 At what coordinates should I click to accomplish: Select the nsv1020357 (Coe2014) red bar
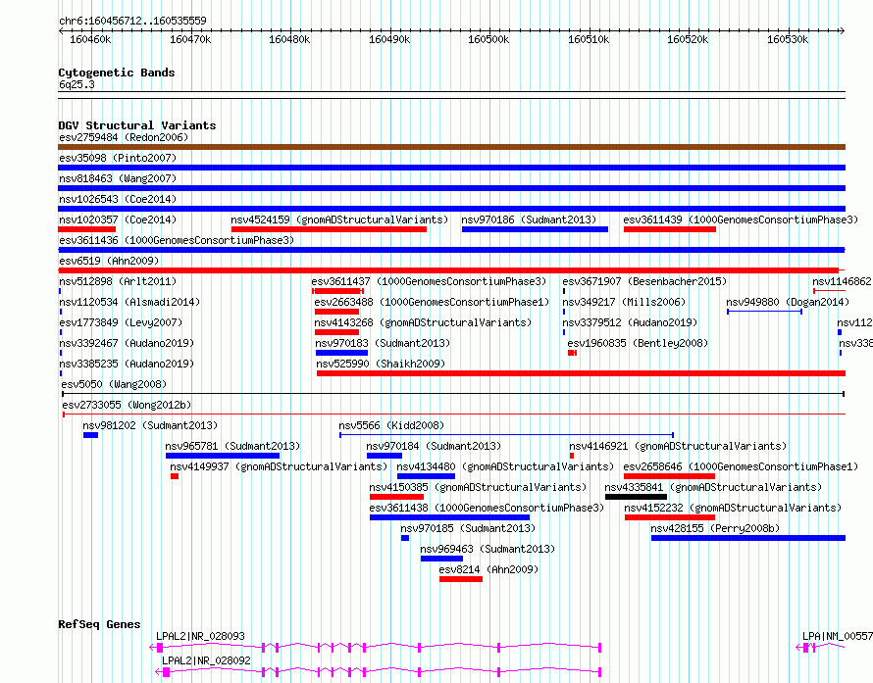(87, 229)
